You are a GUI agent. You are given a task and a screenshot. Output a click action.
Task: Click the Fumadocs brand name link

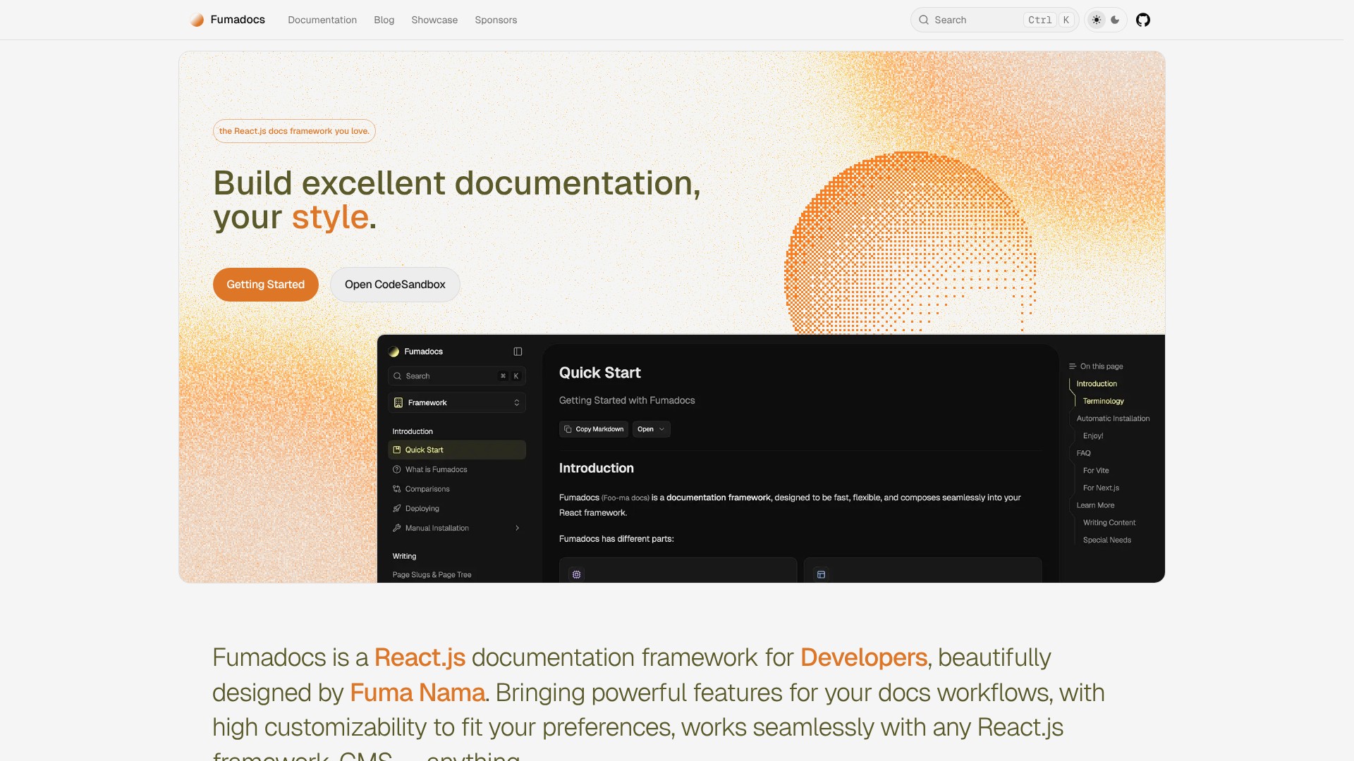[238, 20]
